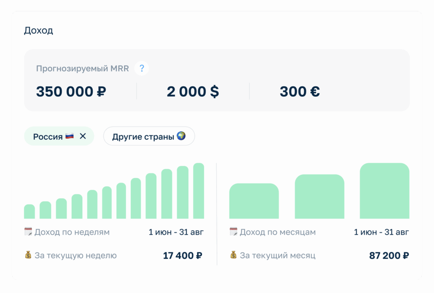Click the money bag icon beside За текущий месяц
Screen dimensions: 434x293
pyautogui.click(x=234, y=255)
